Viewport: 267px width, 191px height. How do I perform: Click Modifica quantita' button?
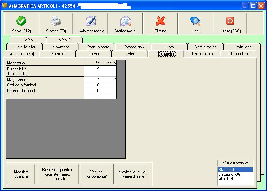pos(21,174)
